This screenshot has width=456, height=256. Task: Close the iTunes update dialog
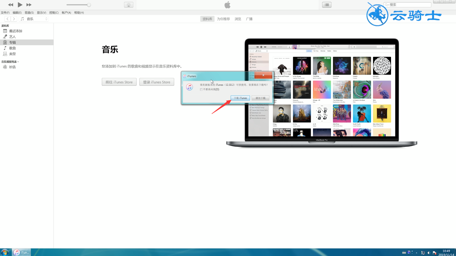point(263,75)
